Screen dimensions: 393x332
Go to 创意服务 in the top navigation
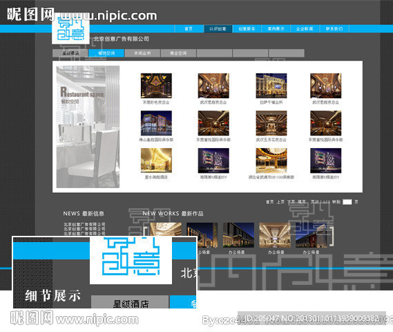(247, 29)
